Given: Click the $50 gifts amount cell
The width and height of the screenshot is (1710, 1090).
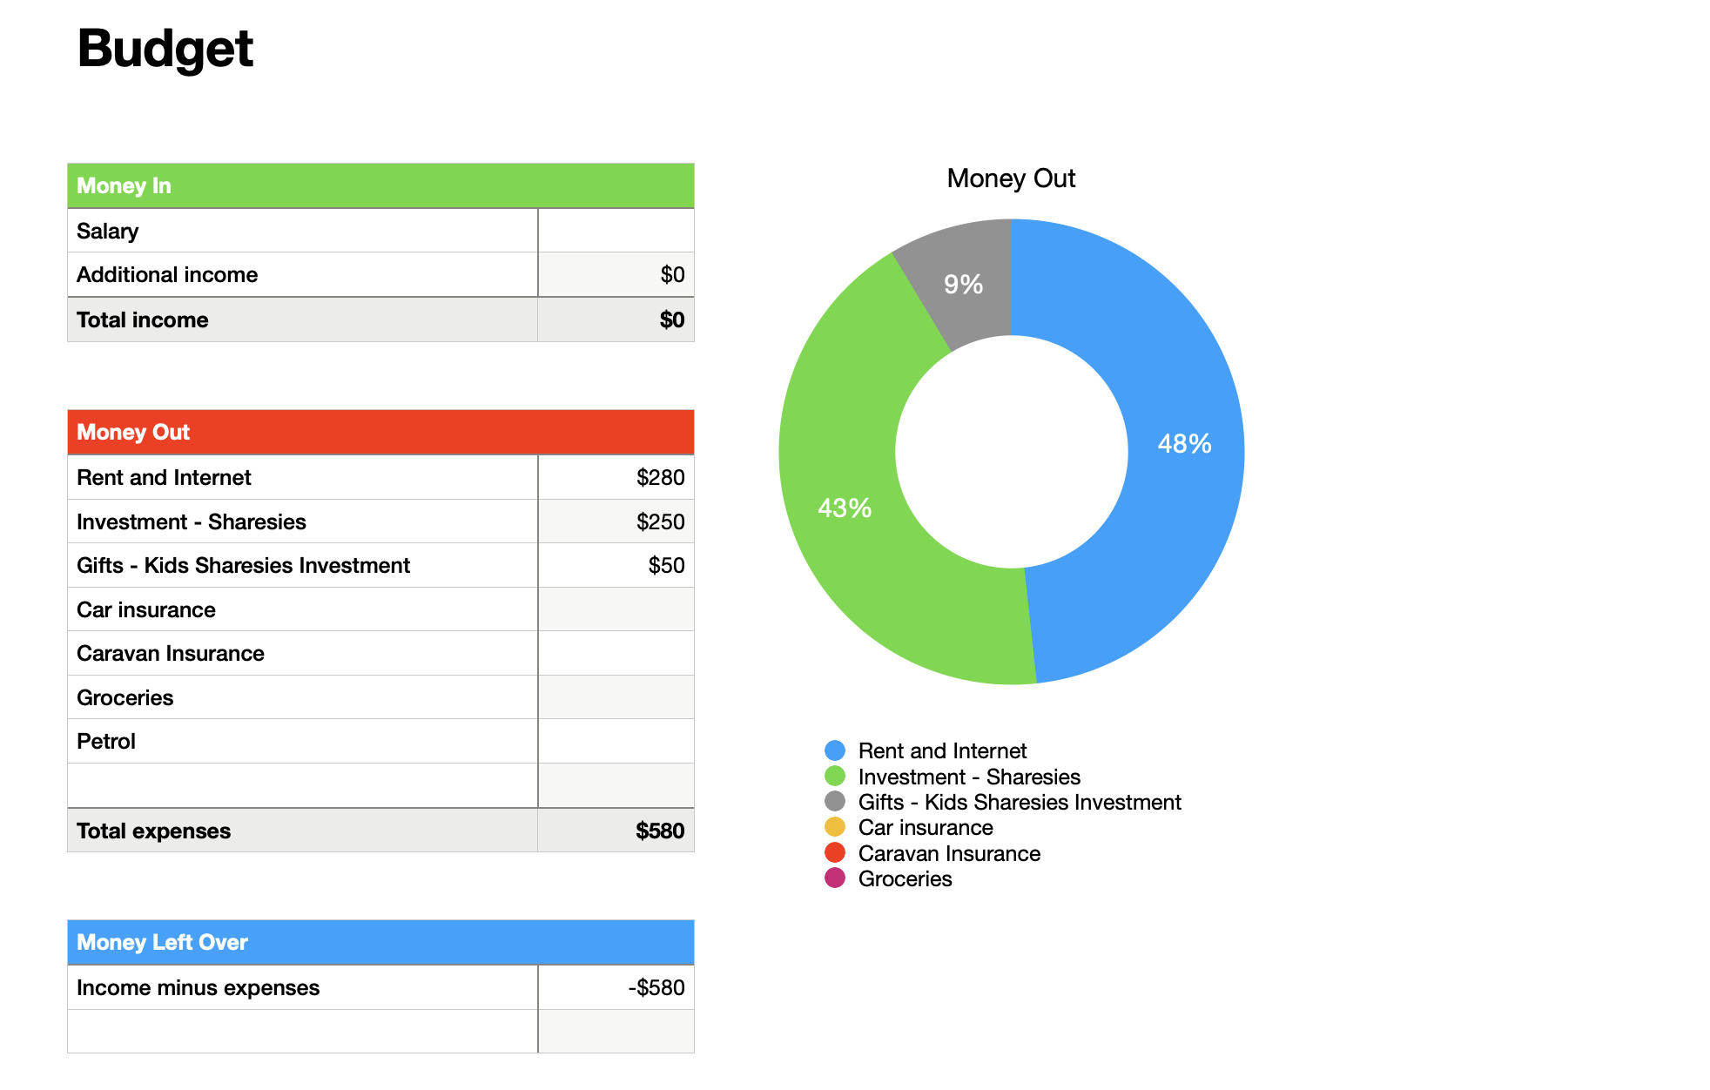Looking at the screenshot, I should click(x=616, y=566).
